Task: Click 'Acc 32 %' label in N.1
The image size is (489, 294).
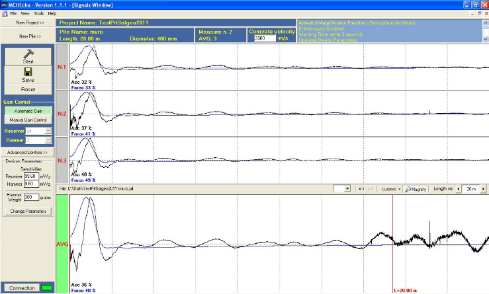Action: 81,82
